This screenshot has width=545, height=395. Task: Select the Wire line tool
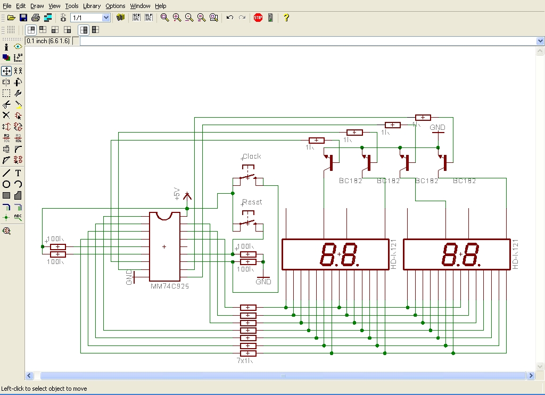(6, 173)
